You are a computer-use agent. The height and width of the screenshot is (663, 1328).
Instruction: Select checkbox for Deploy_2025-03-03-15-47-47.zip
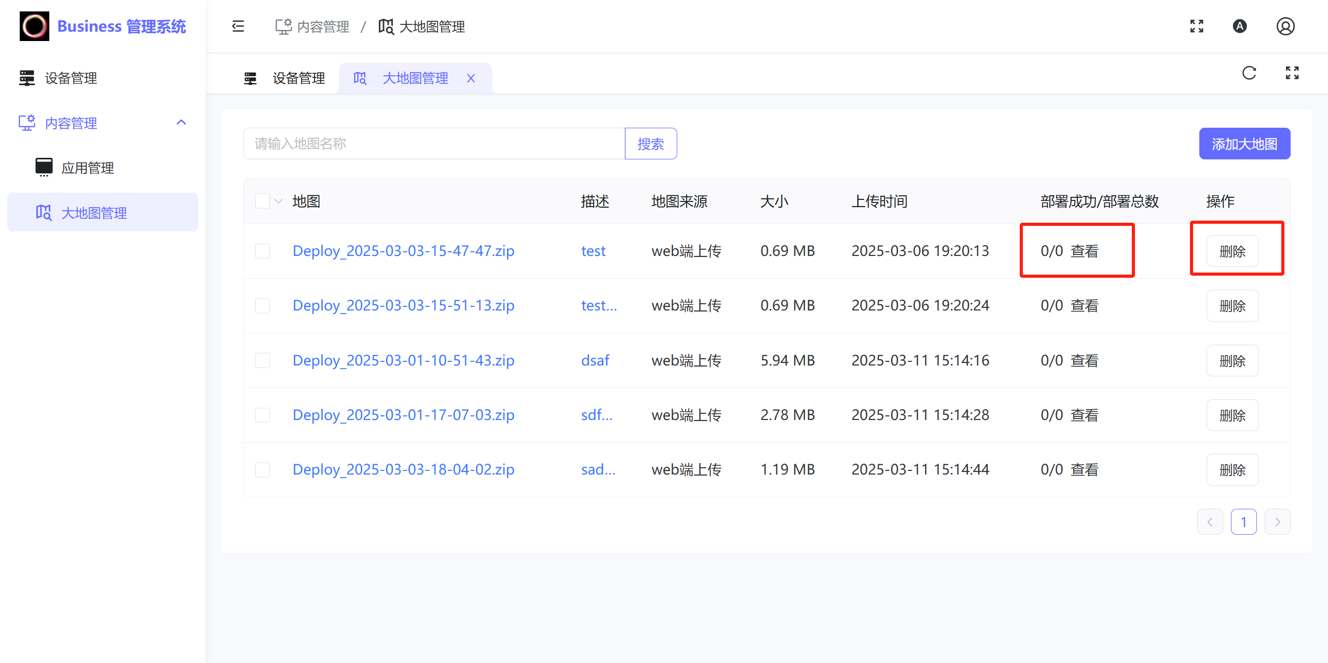coord(263,250)
